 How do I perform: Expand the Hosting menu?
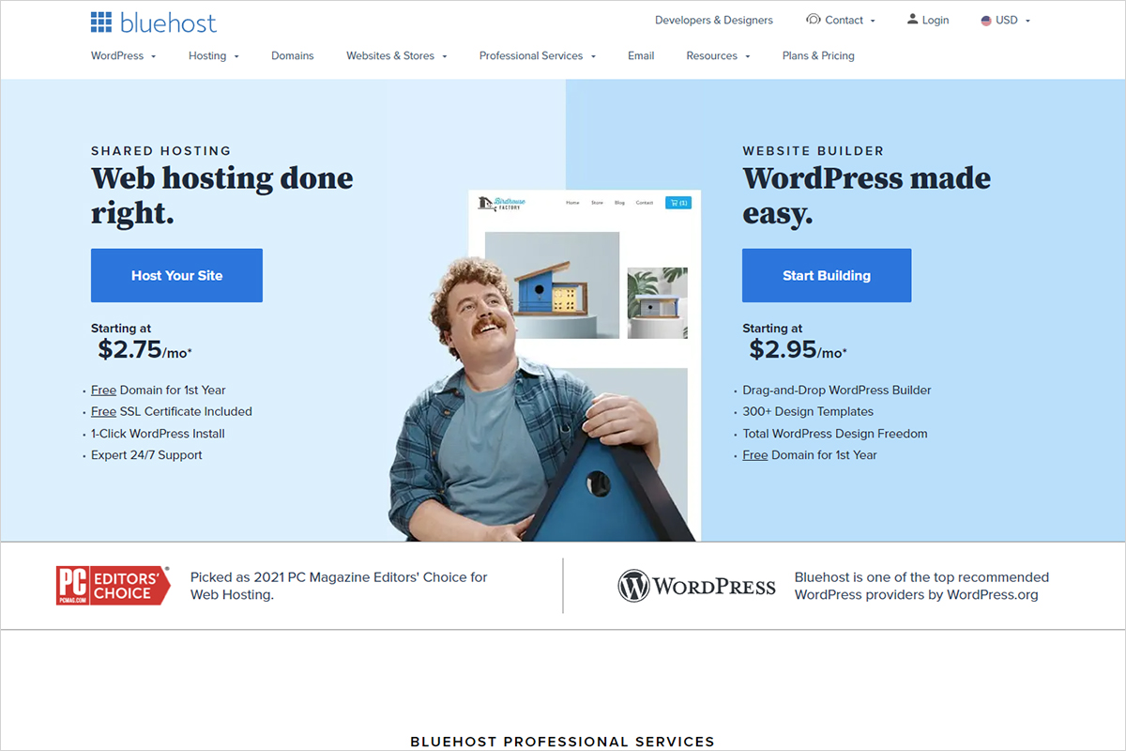(x=214, y=56)
